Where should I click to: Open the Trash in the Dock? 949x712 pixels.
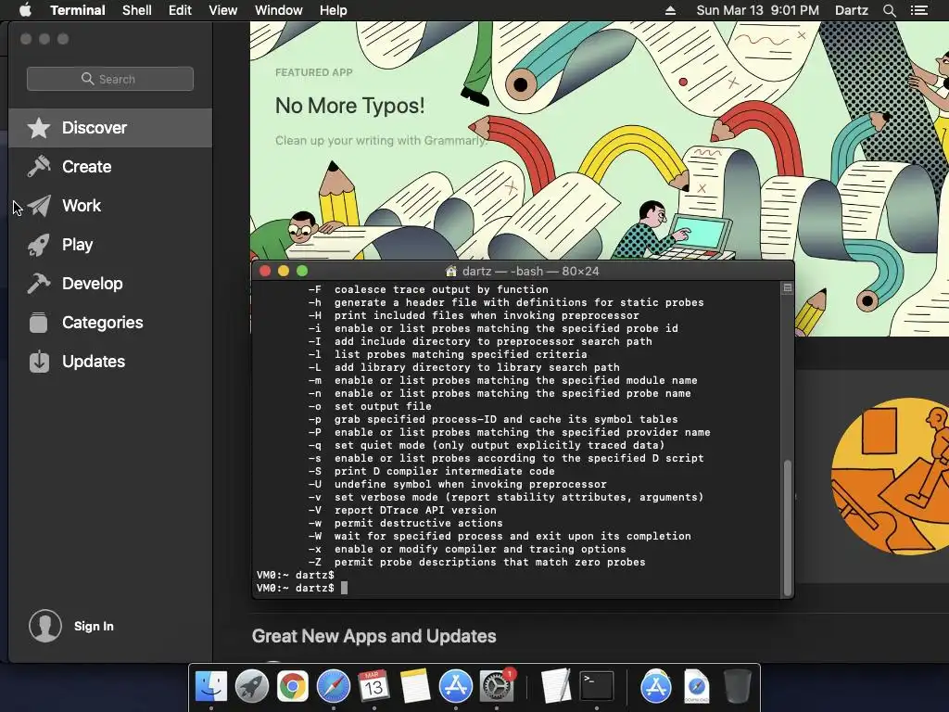[737, 687]
